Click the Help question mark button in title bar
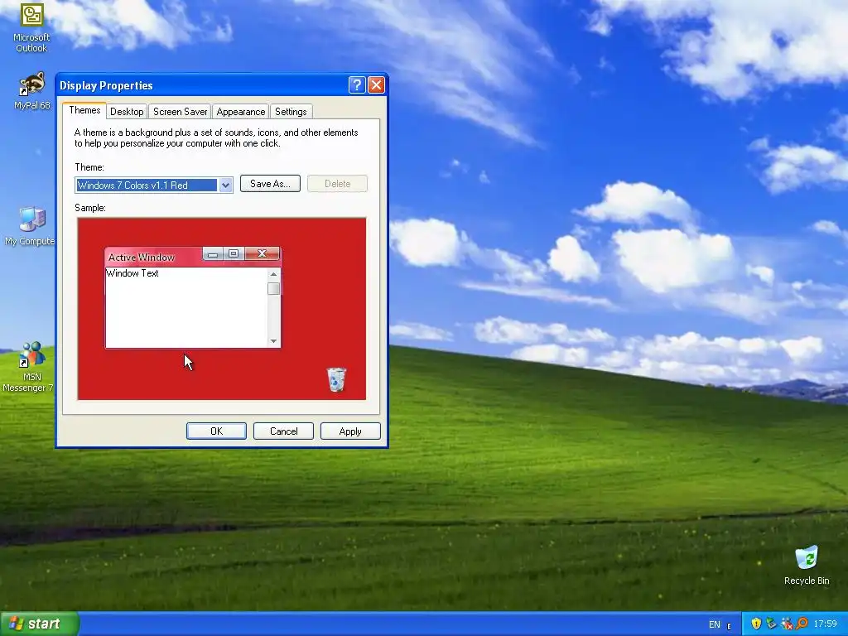Viewport: 848px width, 636px height. point(357,85)
